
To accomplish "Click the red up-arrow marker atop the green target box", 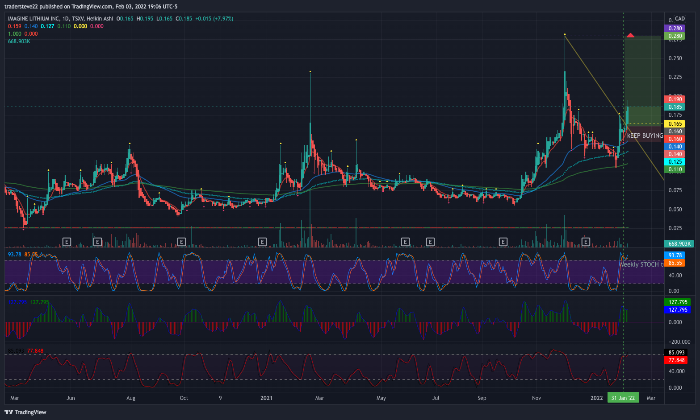I will (630, 35).
